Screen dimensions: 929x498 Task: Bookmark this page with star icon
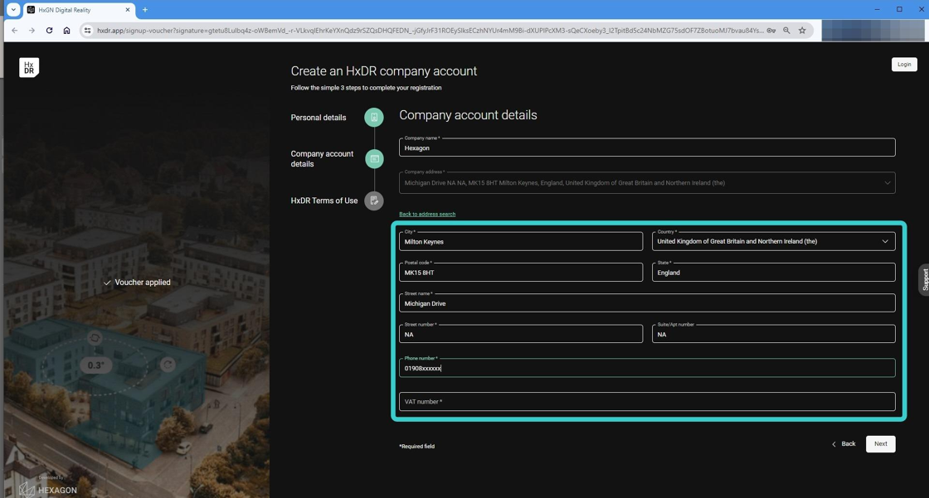[802, 31]
